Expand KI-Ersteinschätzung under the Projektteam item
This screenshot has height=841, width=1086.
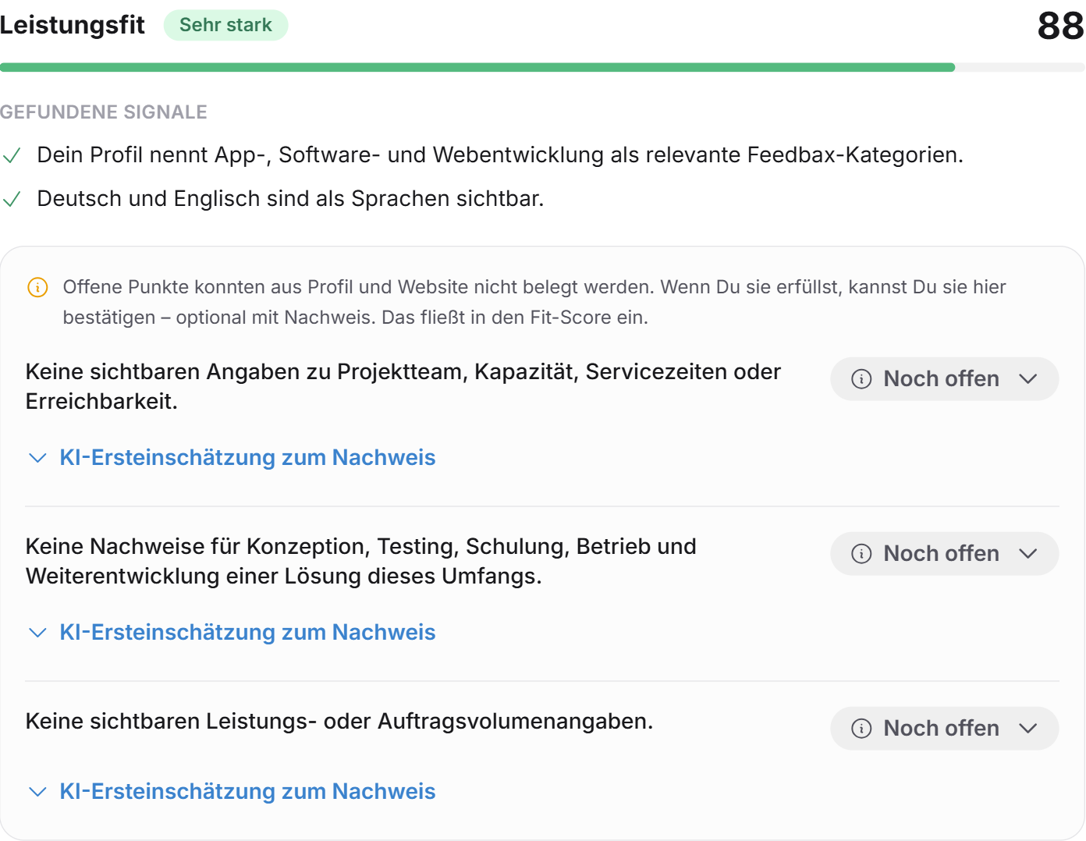[x=232, y=457]
